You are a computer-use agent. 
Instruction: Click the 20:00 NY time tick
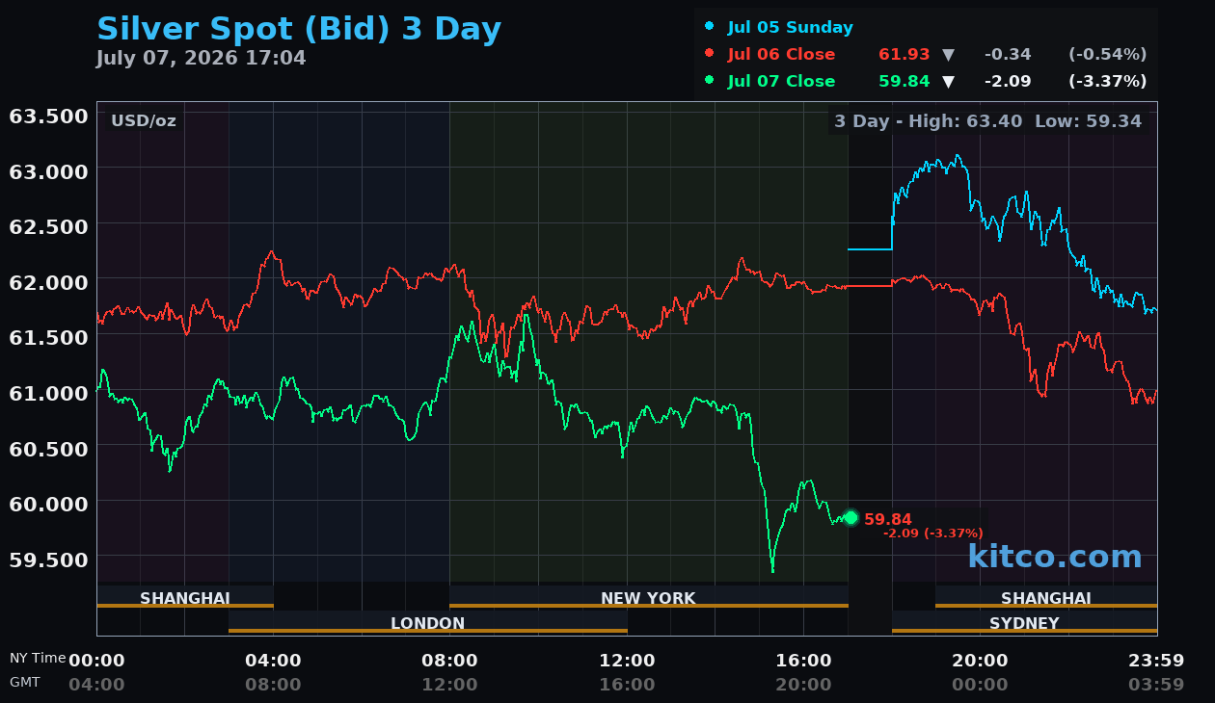tap(980, 661)
